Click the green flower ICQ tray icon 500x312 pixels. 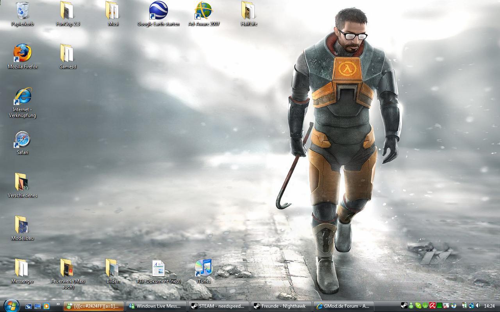(425, 305)
